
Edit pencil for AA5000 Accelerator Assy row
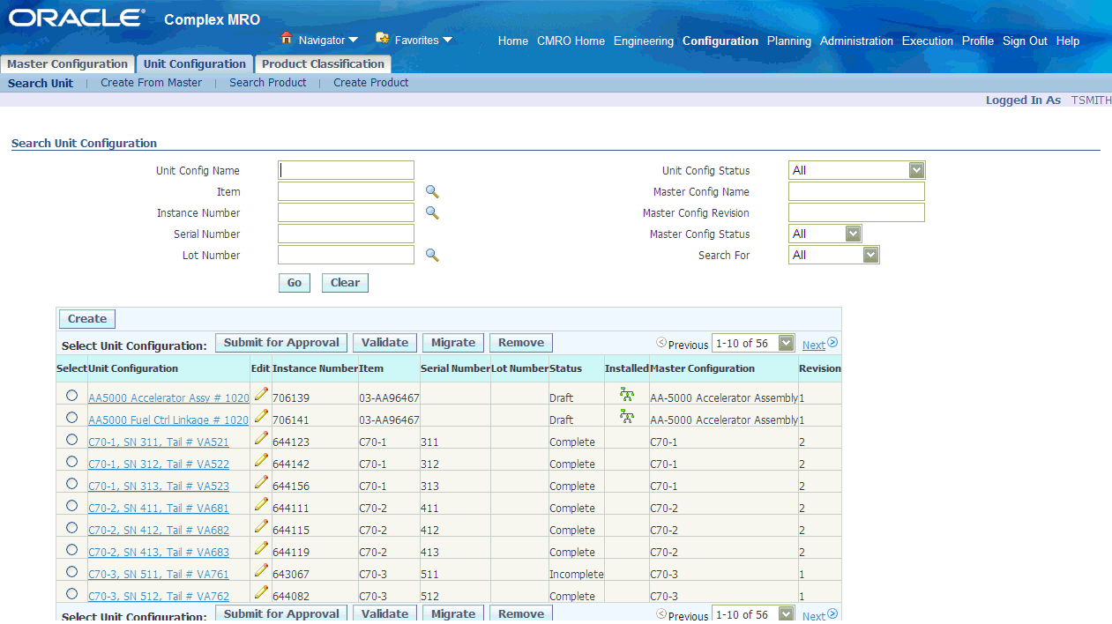coord(261,394)
